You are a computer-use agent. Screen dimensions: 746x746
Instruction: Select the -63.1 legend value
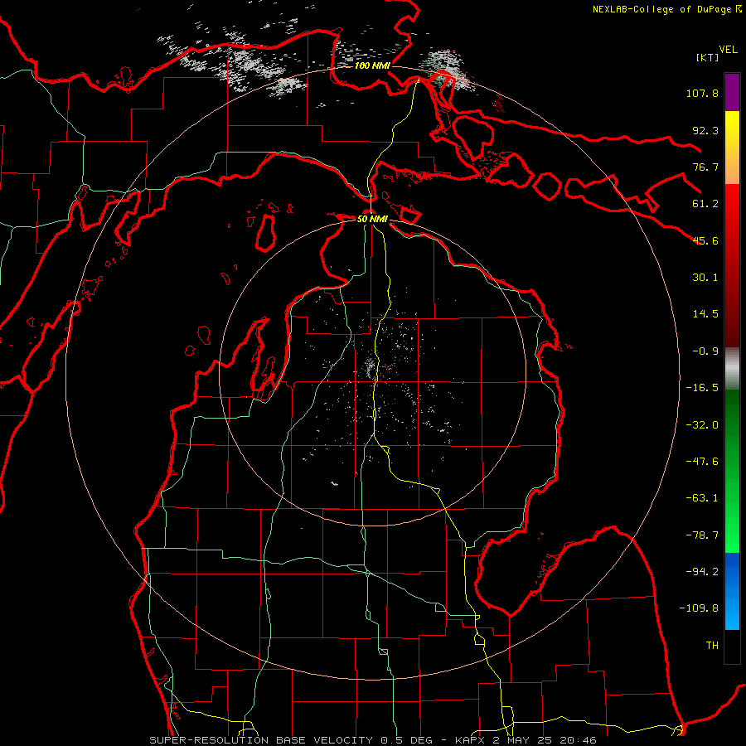[x=702, y=498]
